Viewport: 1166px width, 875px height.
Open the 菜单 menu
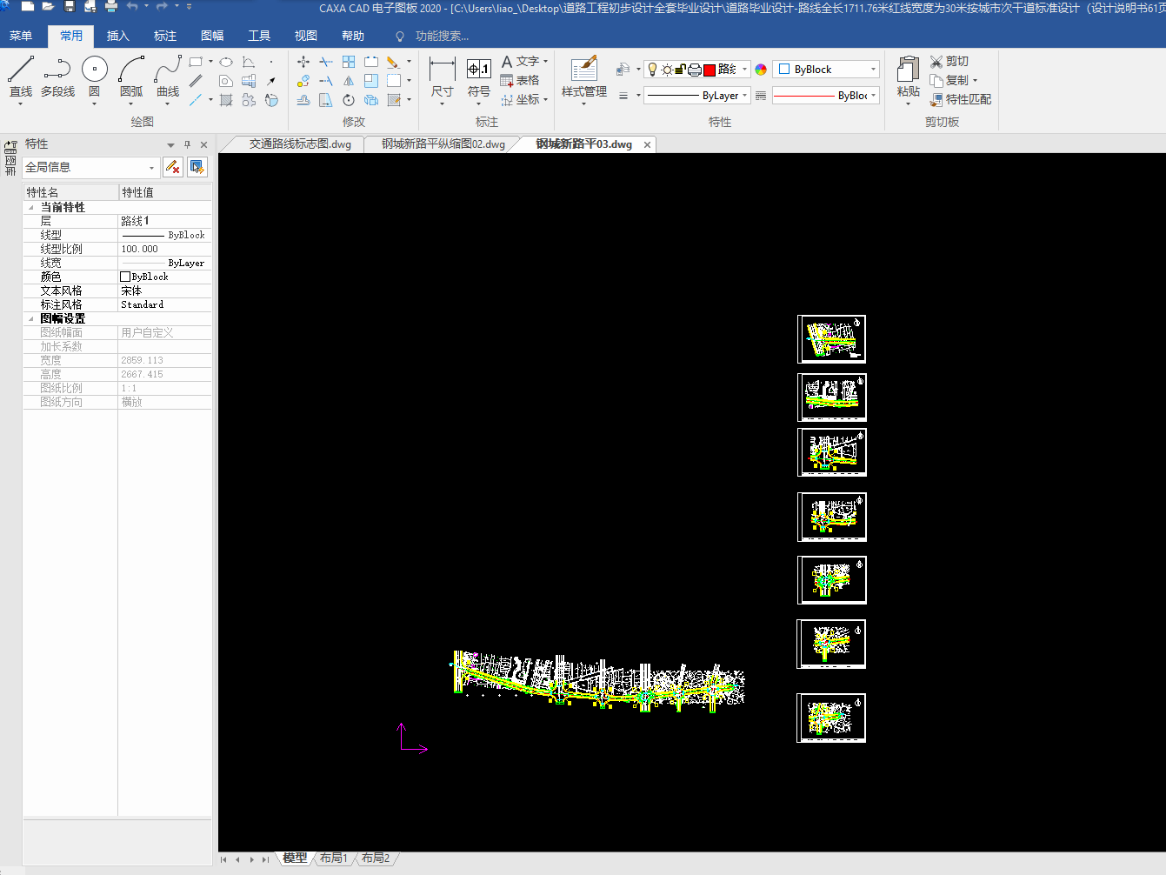click(21, 36)
